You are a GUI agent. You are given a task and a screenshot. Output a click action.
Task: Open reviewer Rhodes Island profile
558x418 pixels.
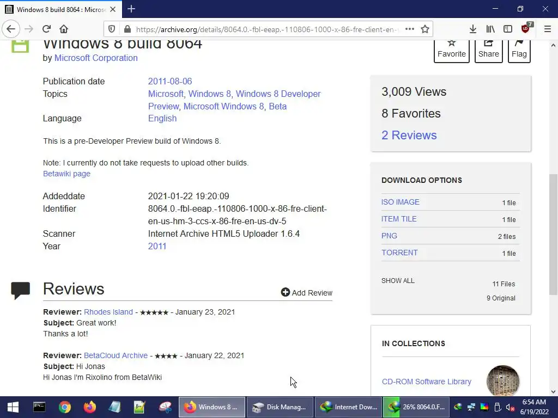[108, 312]
